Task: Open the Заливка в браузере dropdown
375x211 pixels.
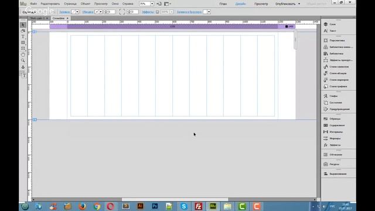Action: pos(209,12)
